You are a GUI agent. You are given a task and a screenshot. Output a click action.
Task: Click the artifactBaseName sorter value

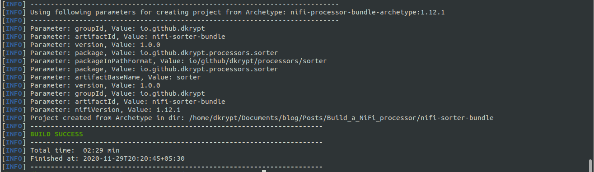[188, 77]
